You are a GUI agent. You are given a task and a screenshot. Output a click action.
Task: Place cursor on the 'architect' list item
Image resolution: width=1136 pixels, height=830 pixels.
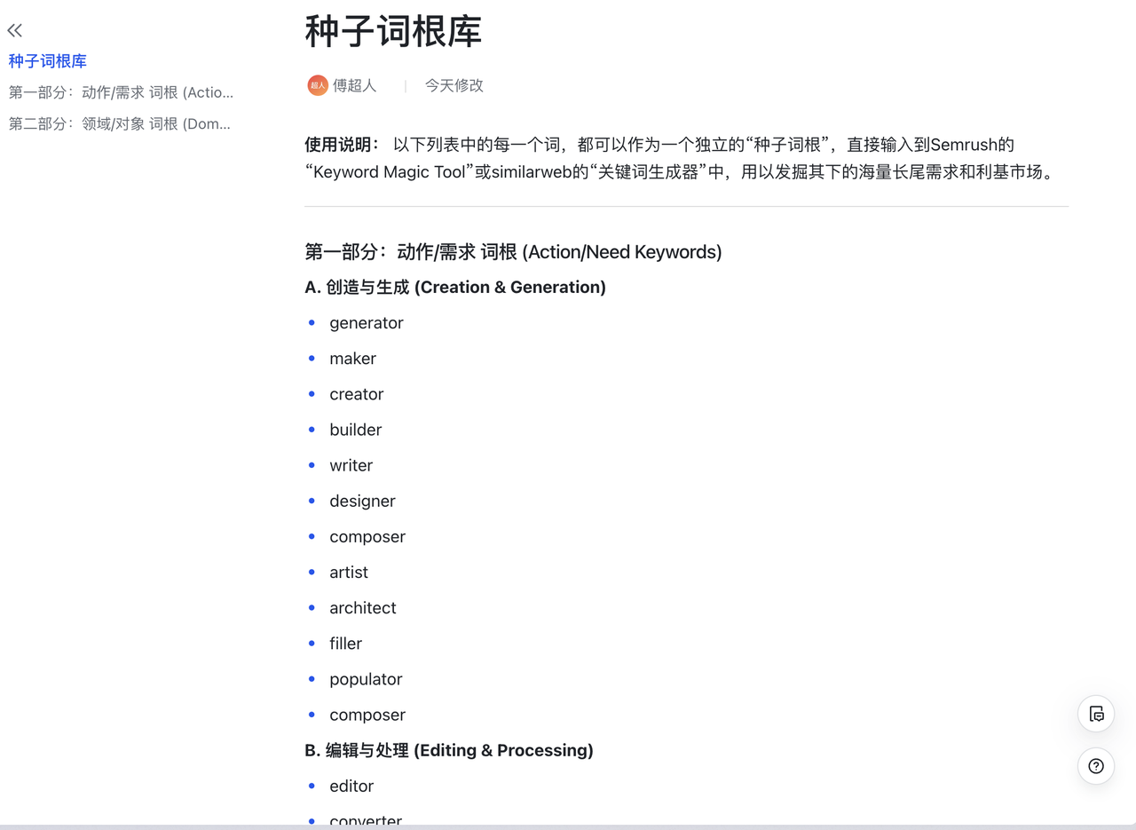point(362,608)
